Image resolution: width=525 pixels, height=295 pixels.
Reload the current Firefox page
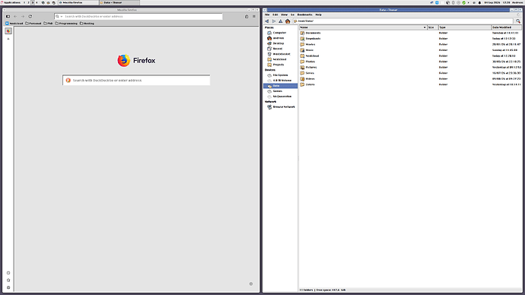(x=30, y=17)
